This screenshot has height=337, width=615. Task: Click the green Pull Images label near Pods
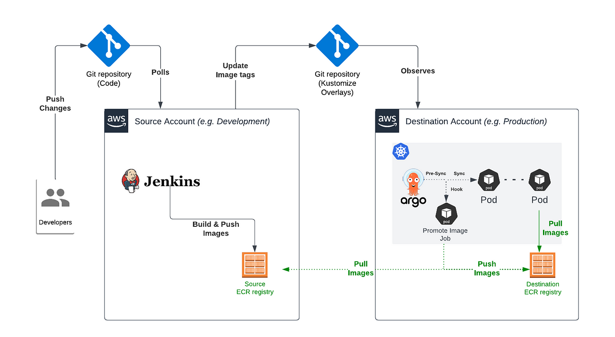pos(555,228)
